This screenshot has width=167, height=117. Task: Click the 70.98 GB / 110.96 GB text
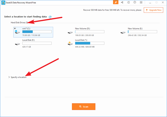[x=31, y=35]
